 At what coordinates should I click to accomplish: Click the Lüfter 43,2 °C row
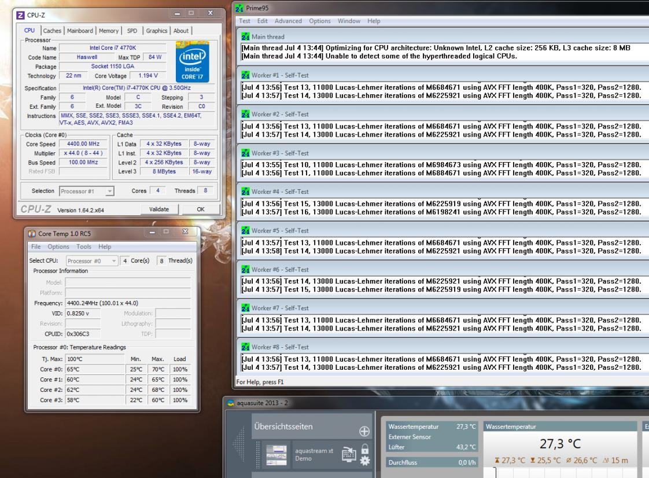(432, 447)
